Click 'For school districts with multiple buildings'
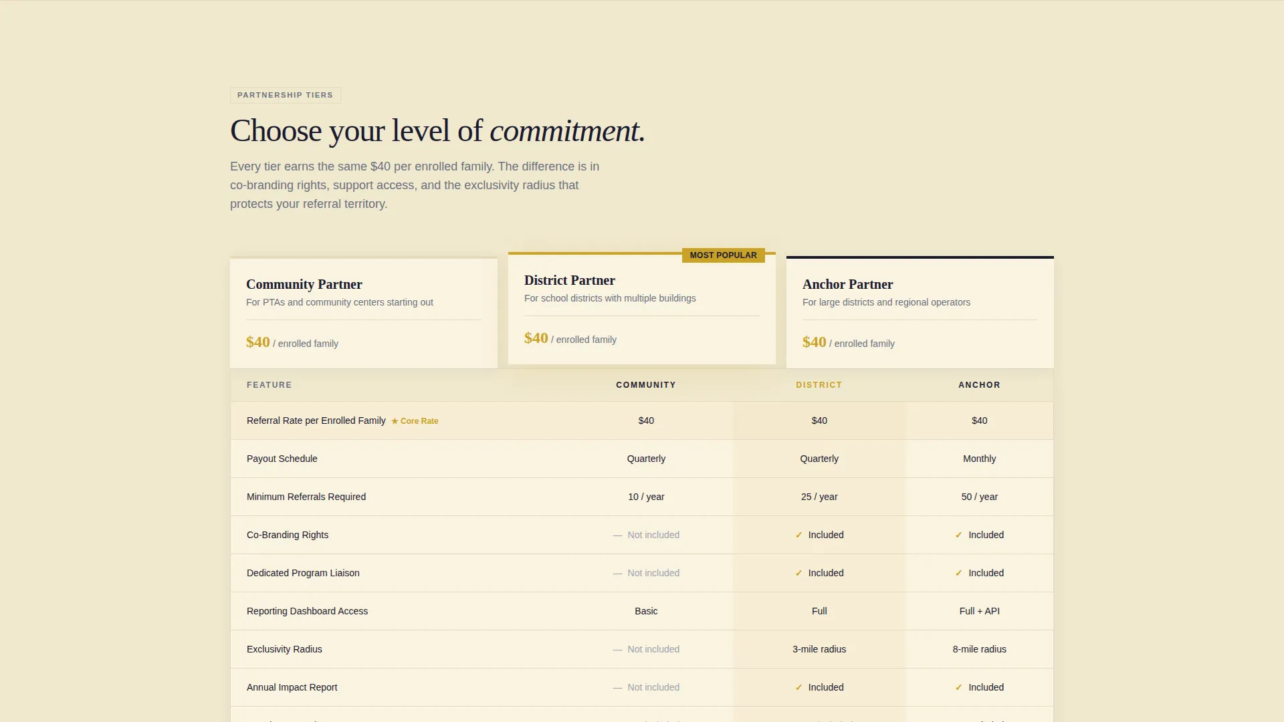 coord(610,298)
